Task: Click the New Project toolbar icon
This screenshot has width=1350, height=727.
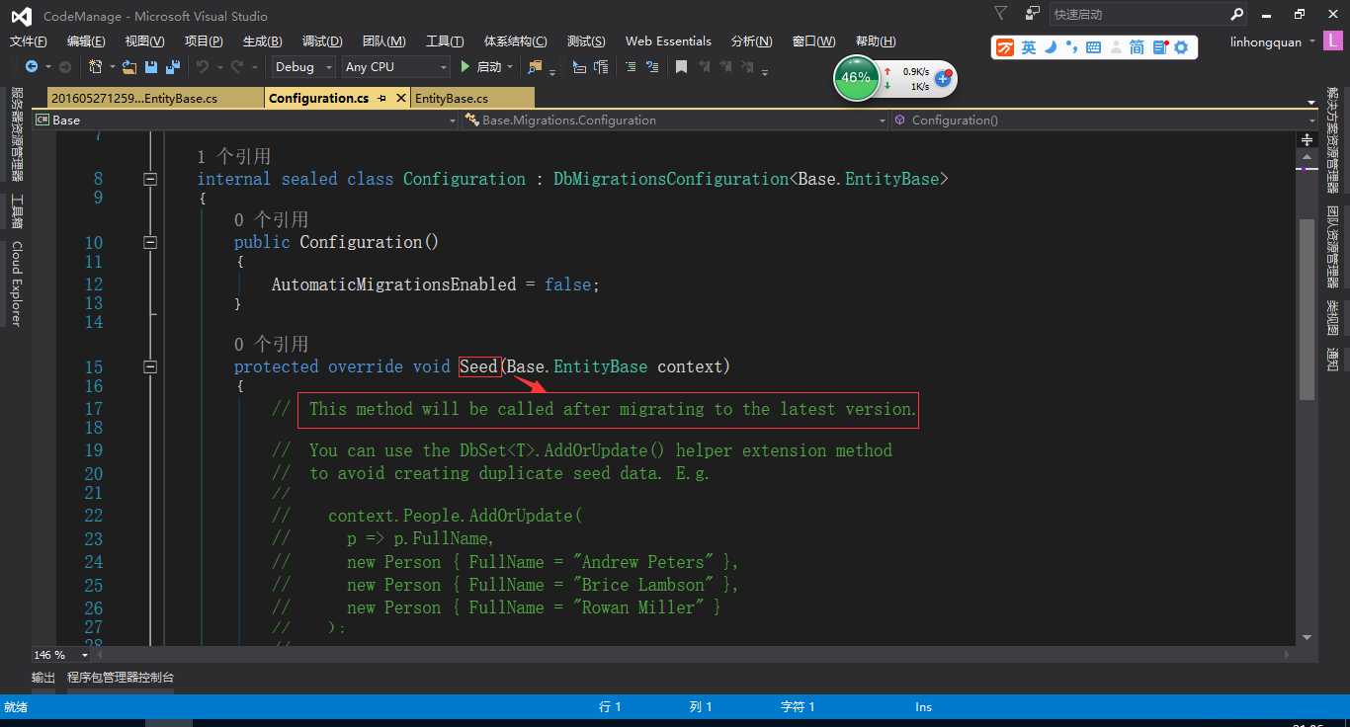Action: tap(96, 66)
